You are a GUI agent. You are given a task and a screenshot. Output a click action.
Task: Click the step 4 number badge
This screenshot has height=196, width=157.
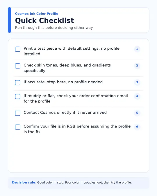pos(137,96)
